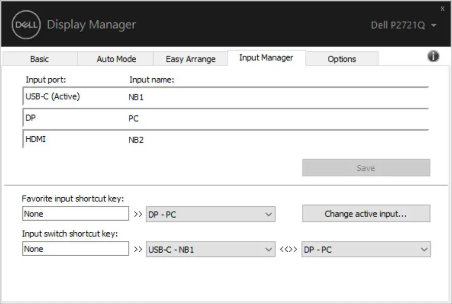452x304 pixels.
Task: Click the '>>' assign arrow beside favorite shortcut
Action: pos(138,214)
